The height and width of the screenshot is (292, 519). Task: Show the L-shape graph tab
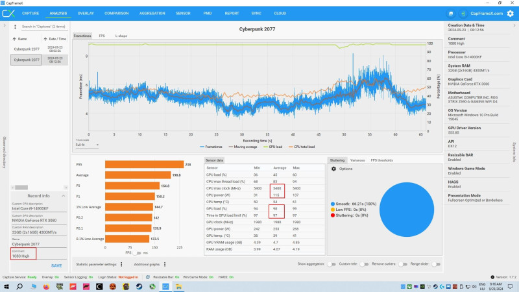pos(121,36)
